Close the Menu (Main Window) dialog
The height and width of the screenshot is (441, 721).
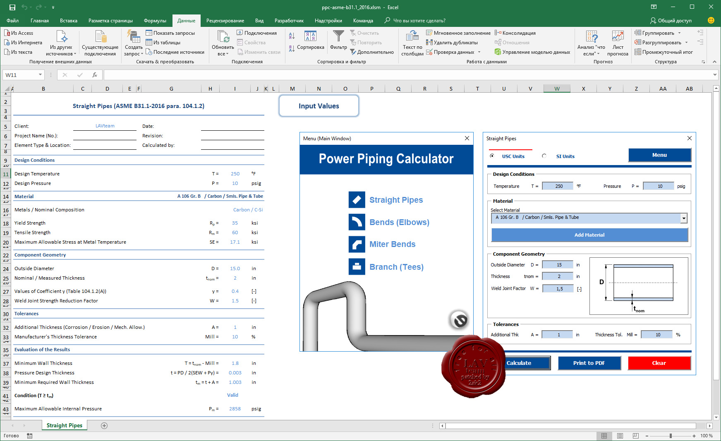[x=467, y=138]
